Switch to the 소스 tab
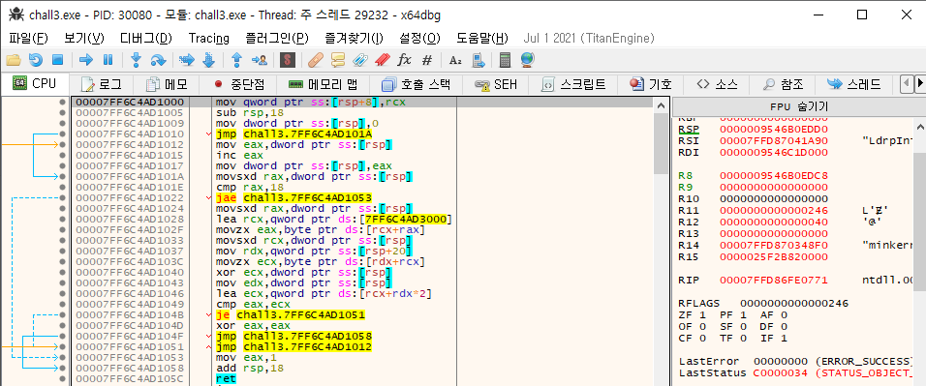Image resolution: width=926 pixels, height=386 pixels. click(x=717, y=84)
